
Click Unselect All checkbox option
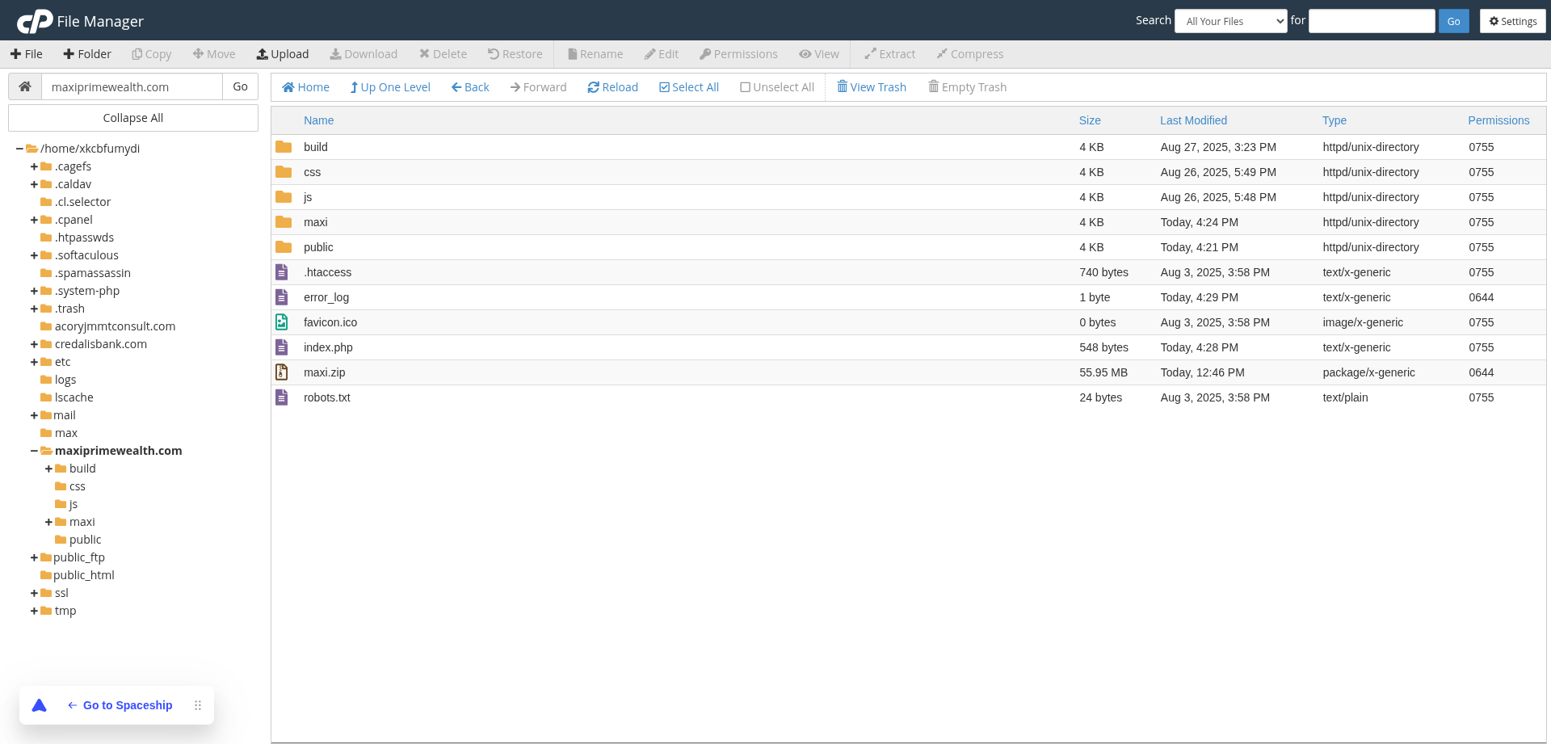point(776,87)
